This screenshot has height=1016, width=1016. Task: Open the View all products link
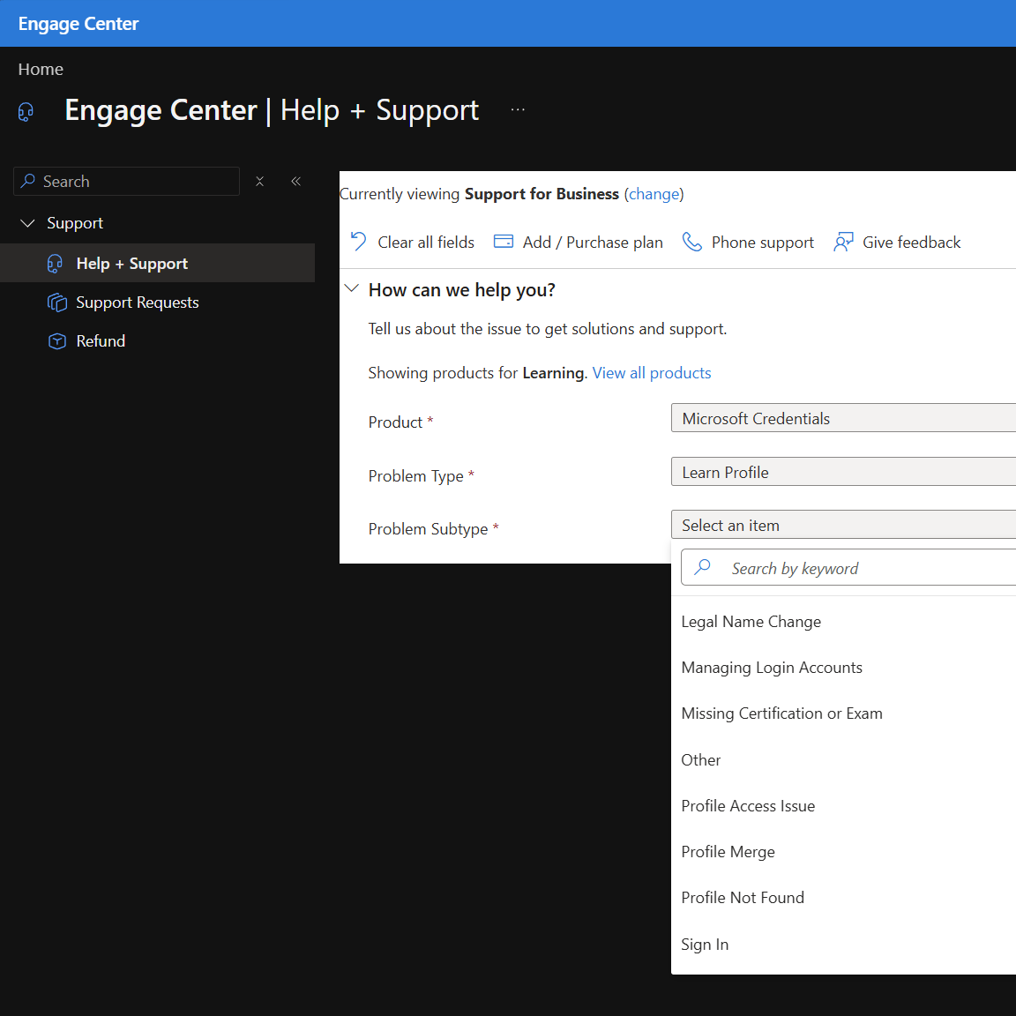pos(651,372)
